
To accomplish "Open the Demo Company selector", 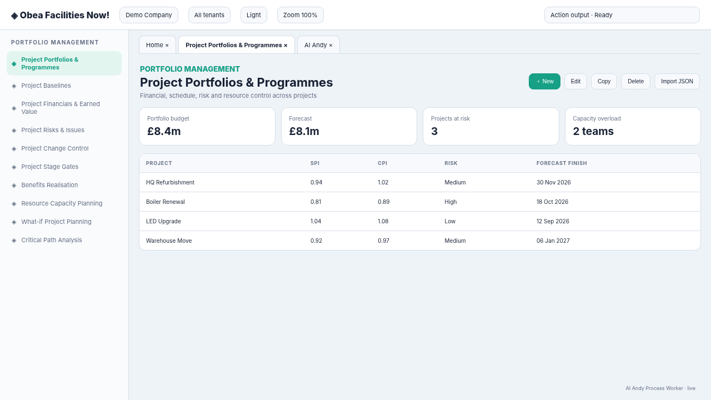I will (x=149, y=15).
